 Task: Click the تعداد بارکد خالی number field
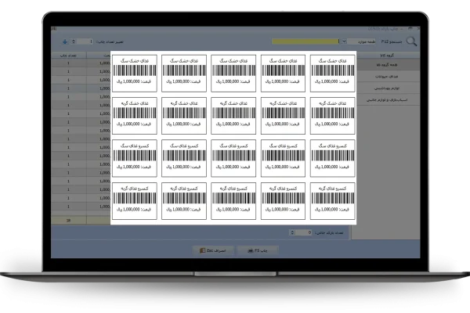click(x=304, y=232)
